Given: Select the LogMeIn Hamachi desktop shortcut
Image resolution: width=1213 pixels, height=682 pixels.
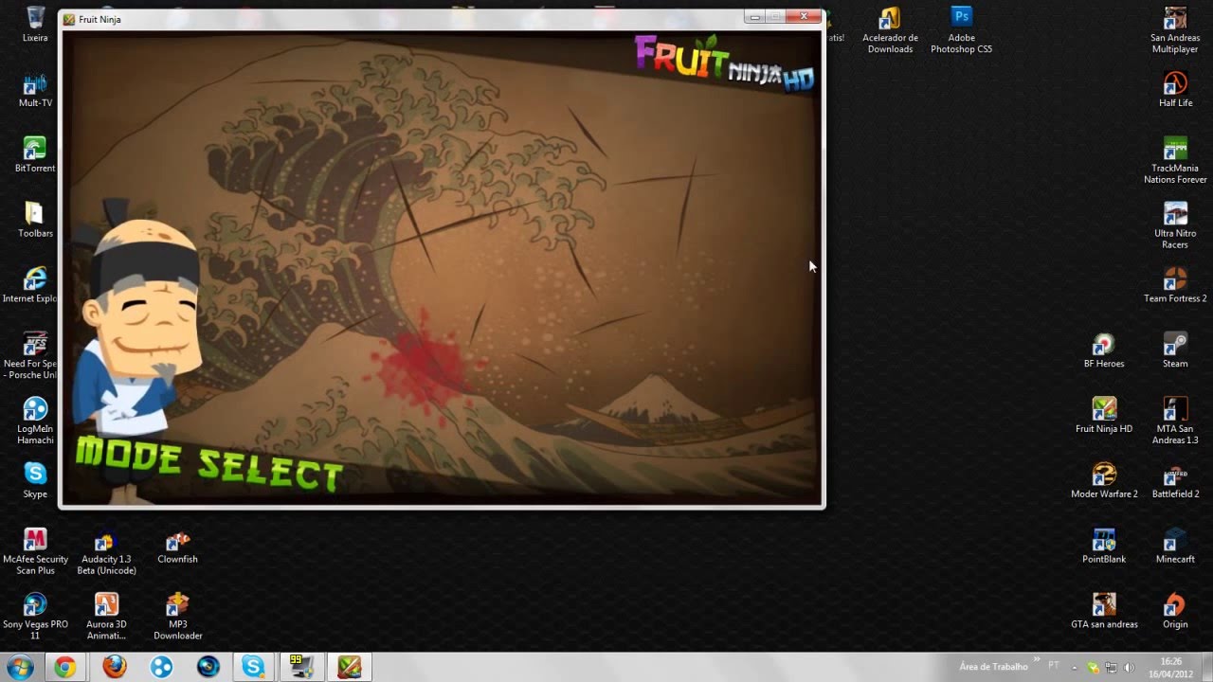Looking at the screenshot, I should 35,422.
